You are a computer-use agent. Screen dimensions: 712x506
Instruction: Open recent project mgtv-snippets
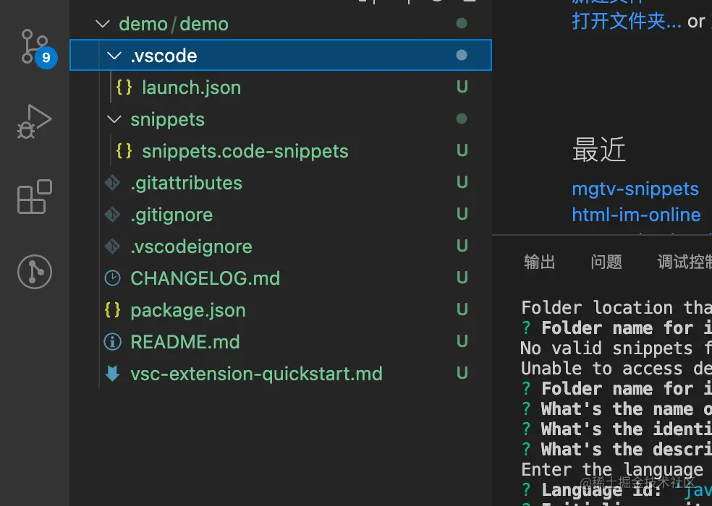coord(635,189)
